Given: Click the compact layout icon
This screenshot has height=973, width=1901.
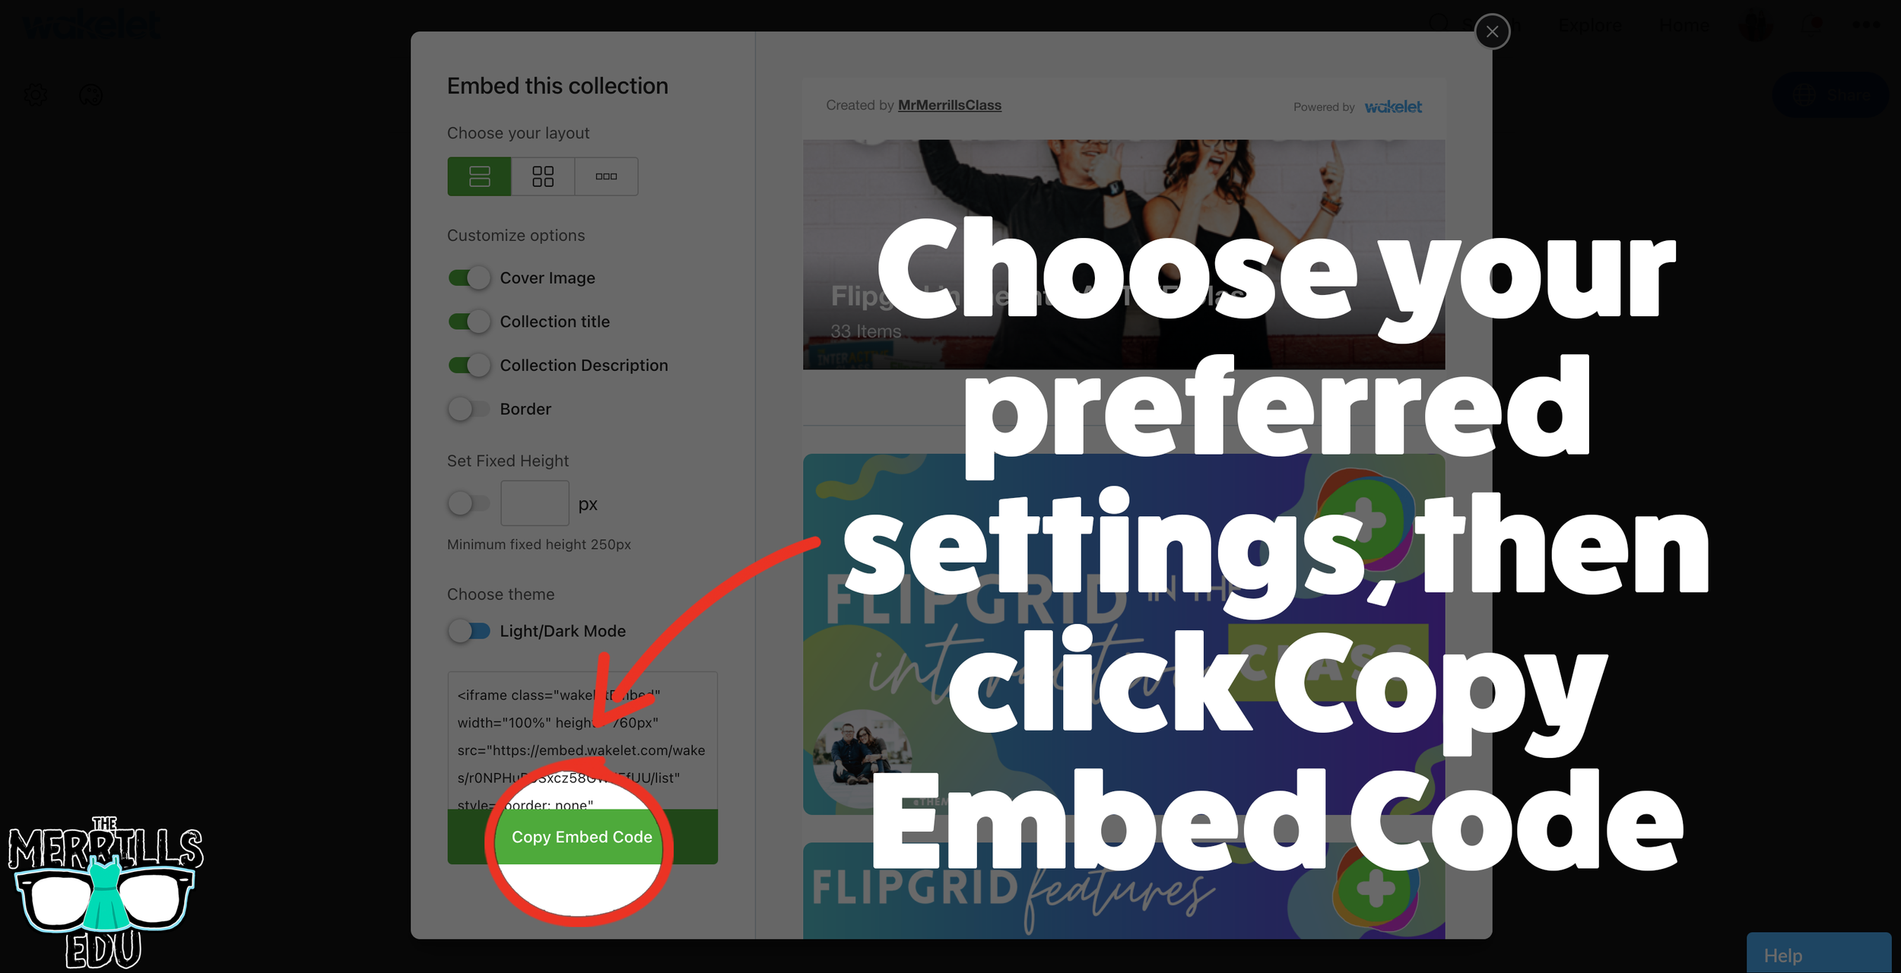Looking at the screenshot, I should (605, 175).
